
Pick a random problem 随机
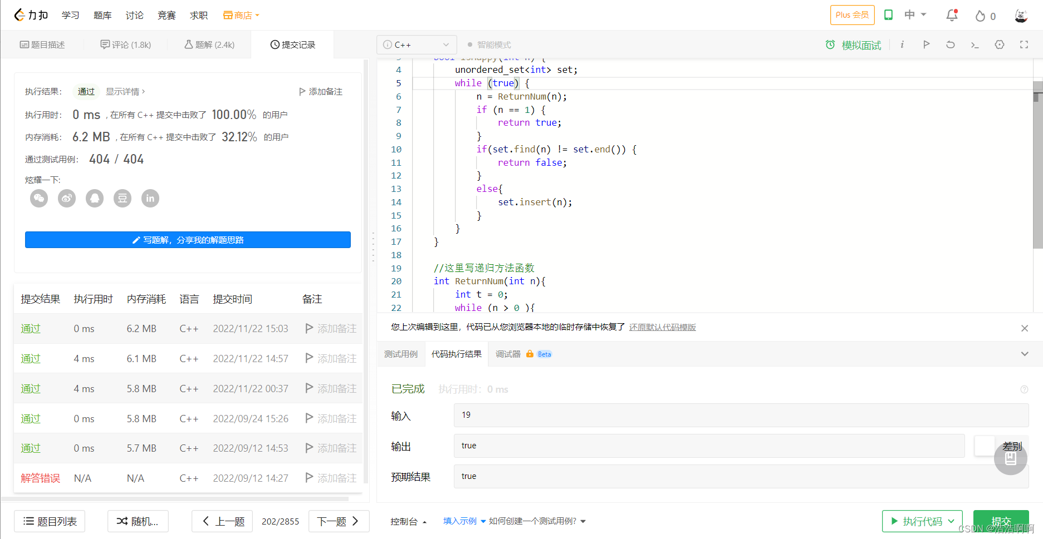point(138,521)
